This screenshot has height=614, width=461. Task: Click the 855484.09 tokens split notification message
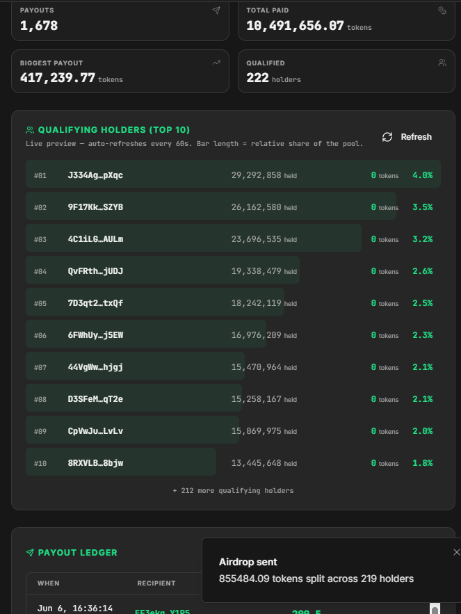click(x=316, y=579)
